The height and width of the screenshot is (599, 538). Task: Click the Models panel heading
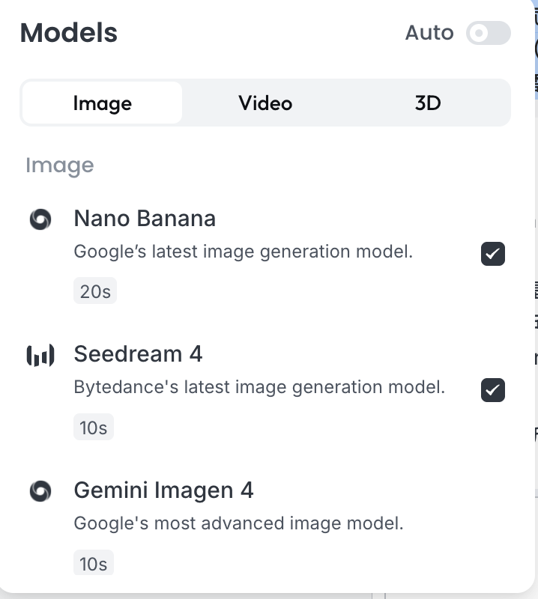tap(69, 33)
